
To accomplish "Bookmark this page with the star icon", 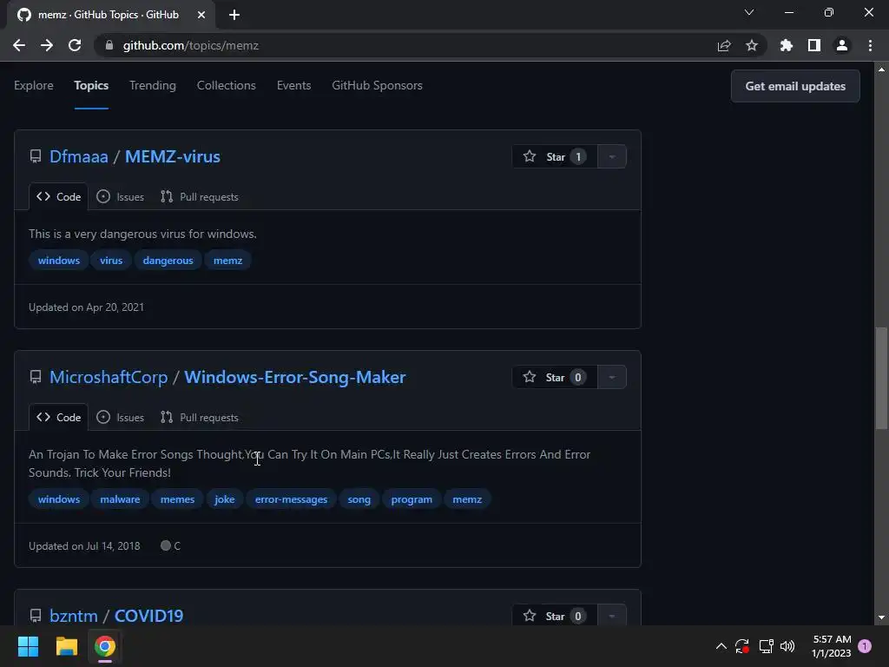I will click(x=752, y=45).
